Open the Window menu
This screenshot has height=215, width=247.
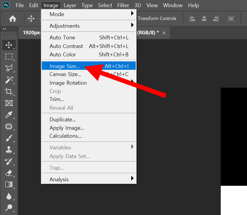pos(173,5)
